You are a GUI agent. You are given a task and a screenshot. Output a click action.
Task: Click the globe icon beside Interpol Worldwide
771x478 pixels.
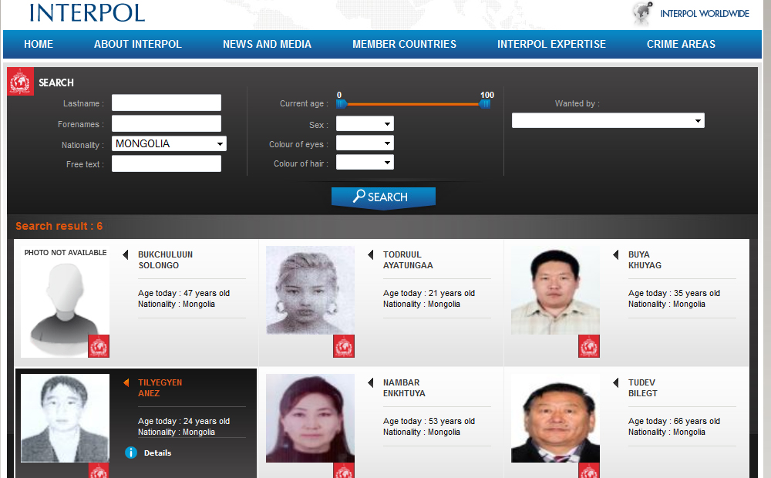point(641,13)
